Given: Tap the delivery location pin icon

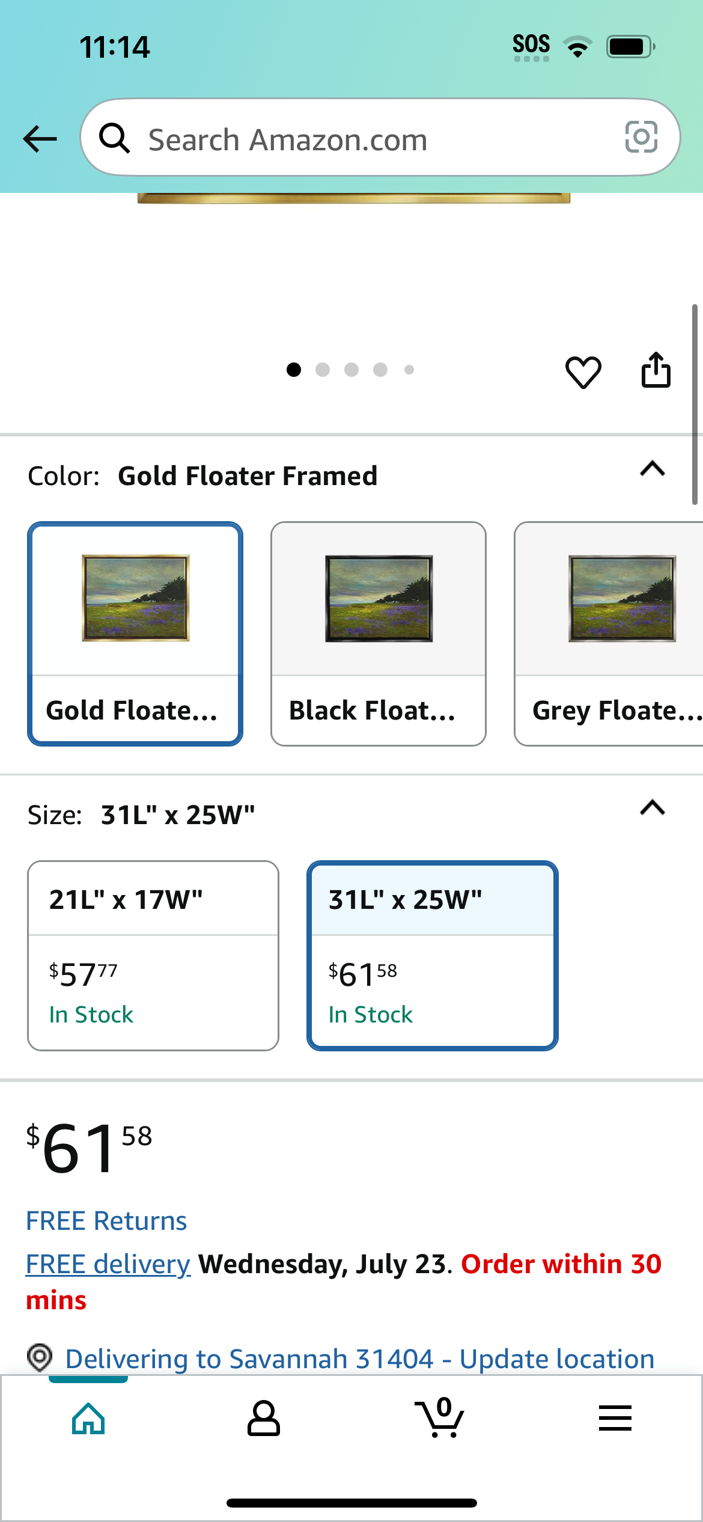Looking at the screenshot, I should [40, 1358].
